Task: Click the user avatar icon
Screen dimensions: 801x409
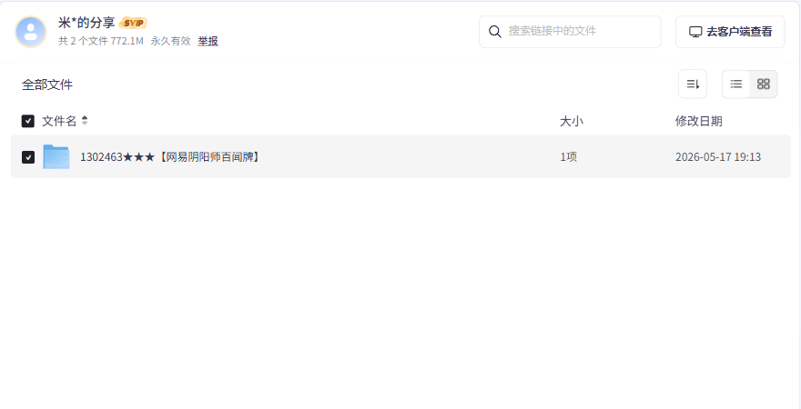Action: point(31,32)
